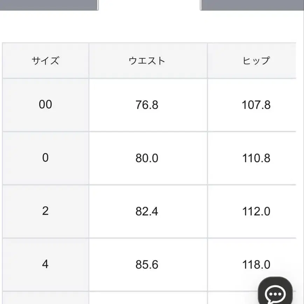Click size 4 row label
The image size is (304, 304).
(45, 264)
